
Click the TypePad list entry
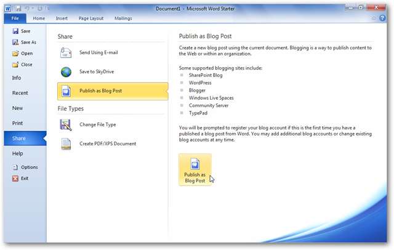[x=198, y=113]
